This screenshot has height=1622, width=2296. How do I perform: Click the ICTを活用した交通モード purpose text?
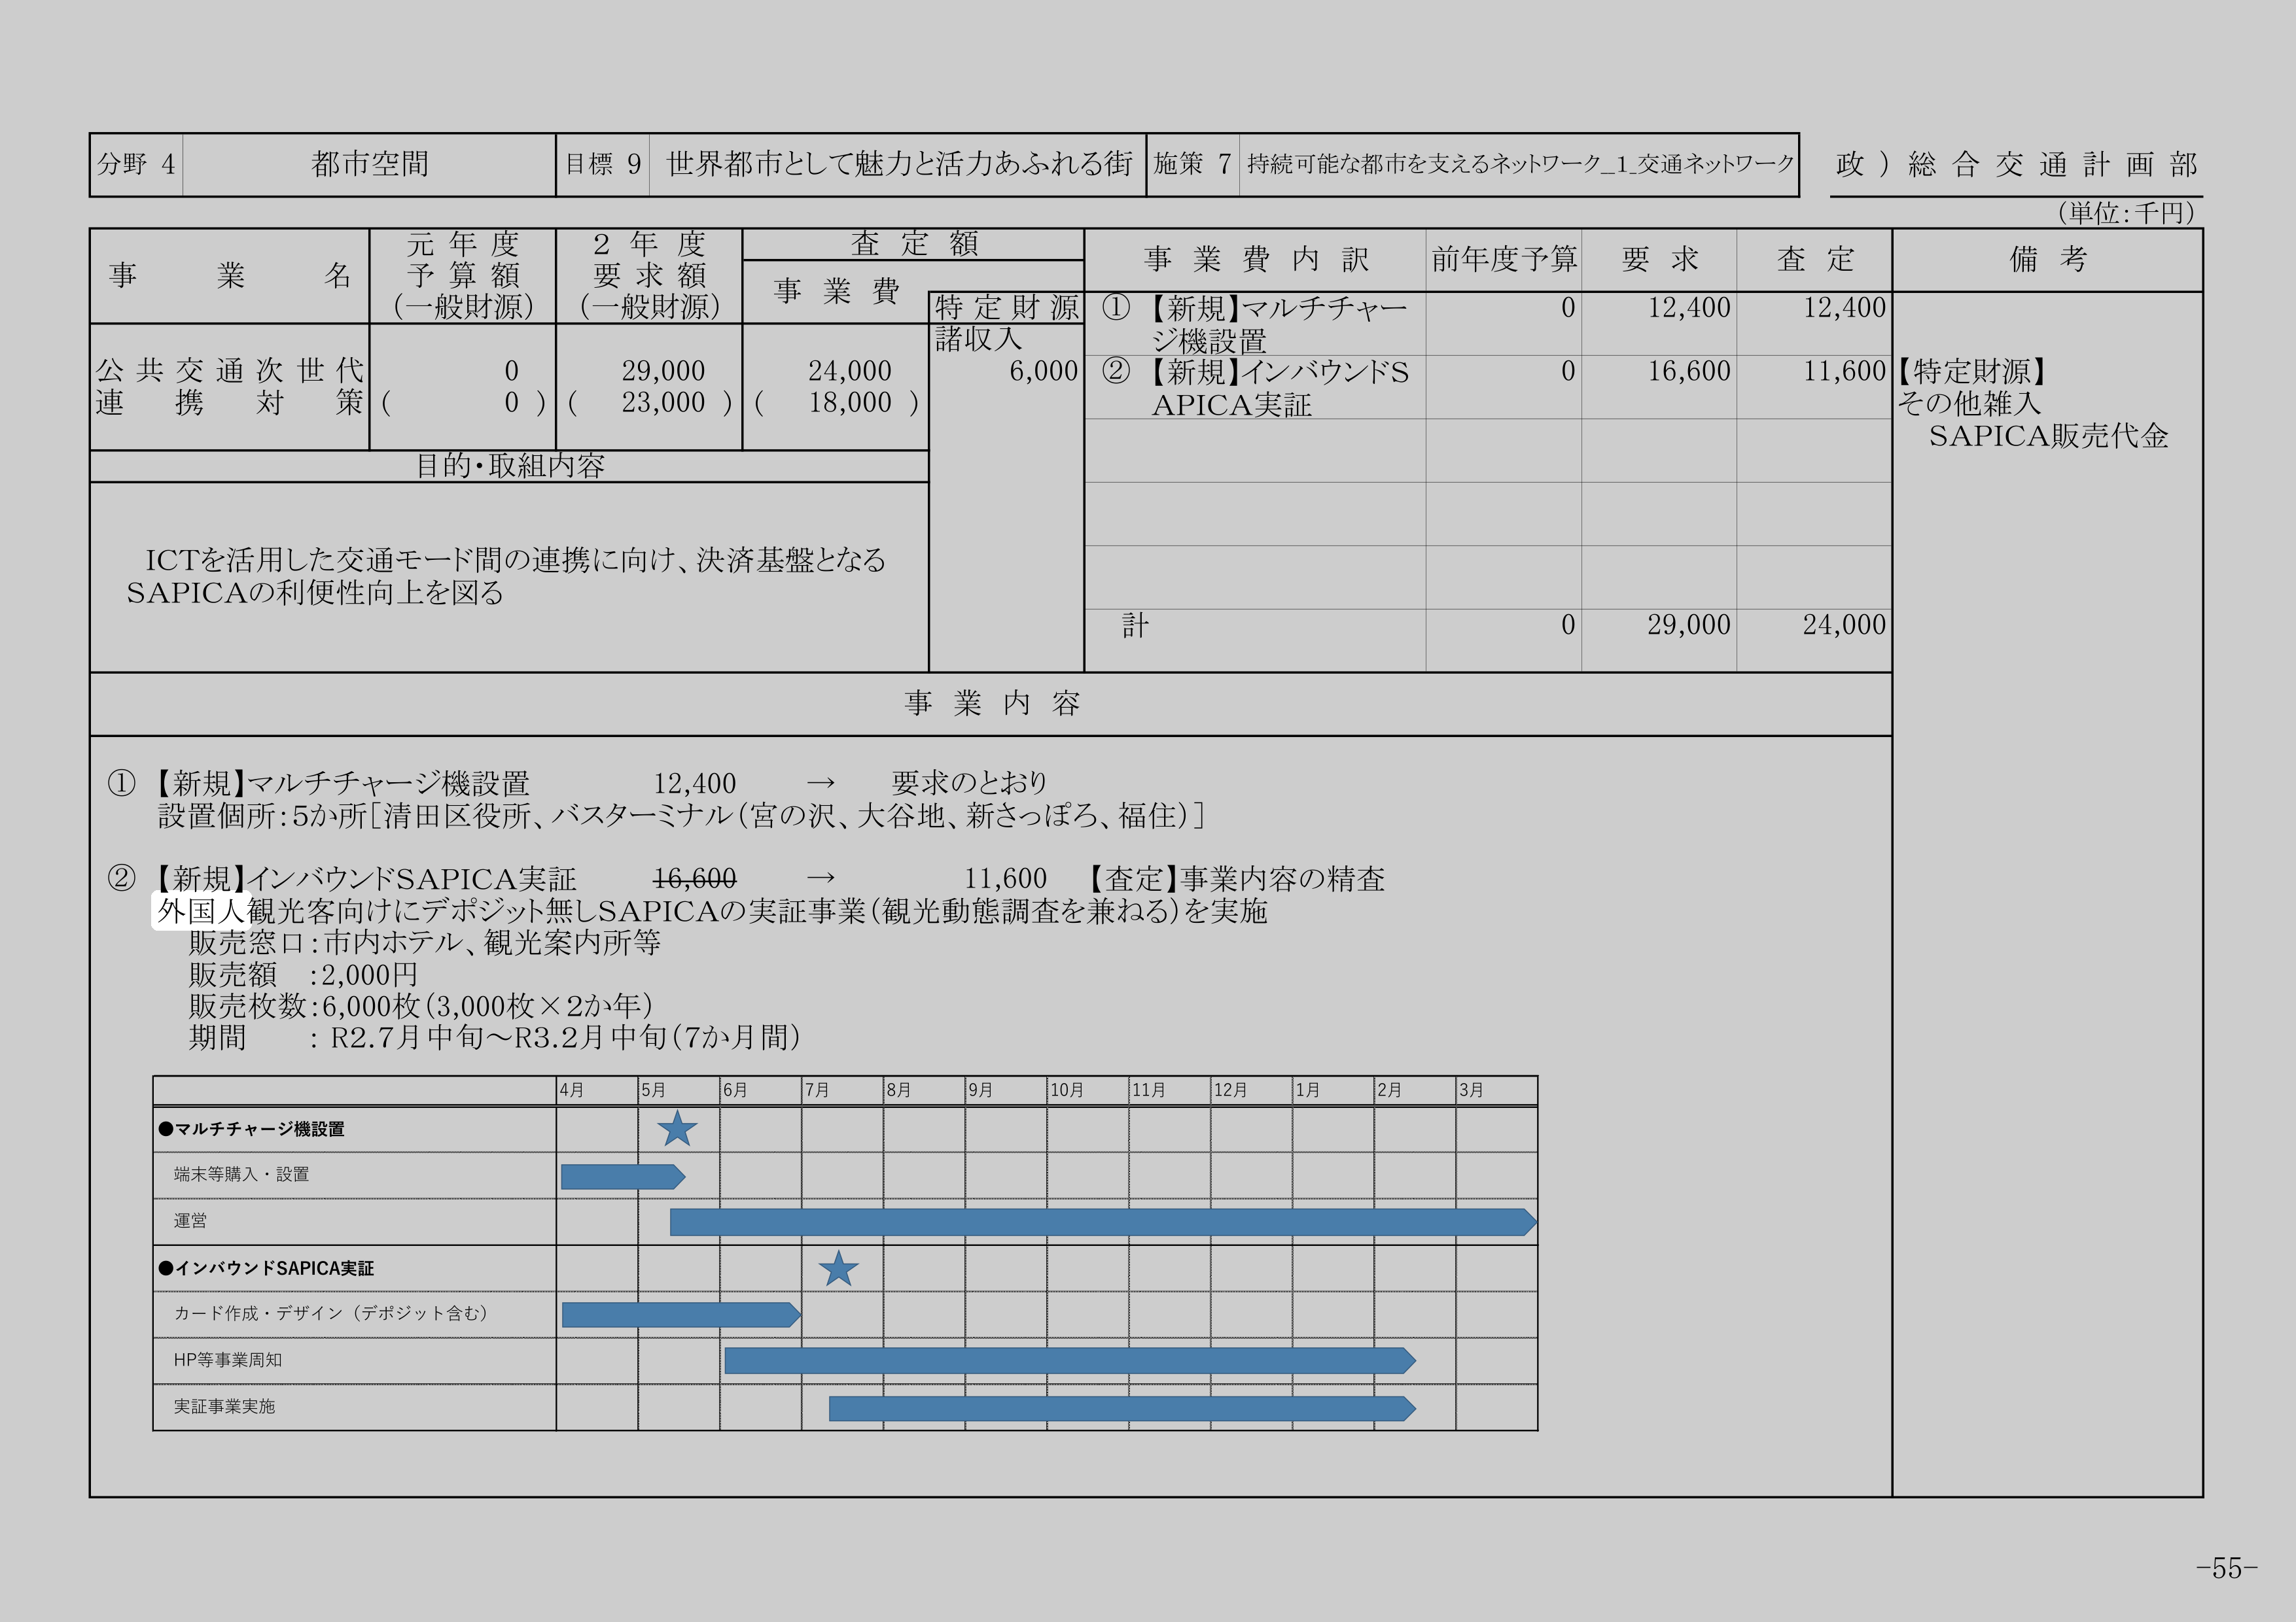pos(507,576)
